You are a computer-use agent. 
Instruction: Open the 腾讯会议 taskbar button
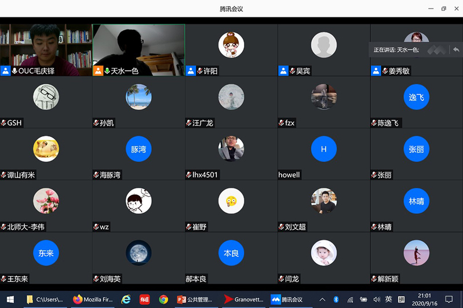(288, 299)
